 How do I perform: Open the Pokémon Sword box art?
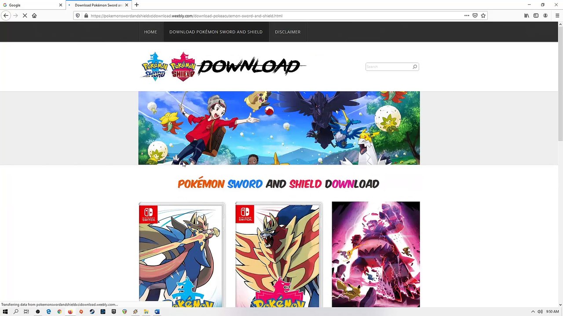point(182,255)
